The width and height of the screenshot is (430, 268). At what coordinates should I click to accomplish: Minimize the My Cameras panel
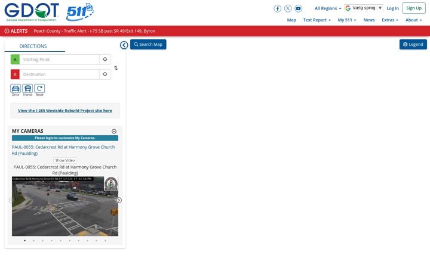click(114, 131)
